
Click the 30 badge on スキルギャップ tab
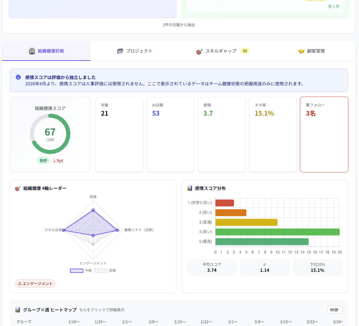click(x=245, y=51)
